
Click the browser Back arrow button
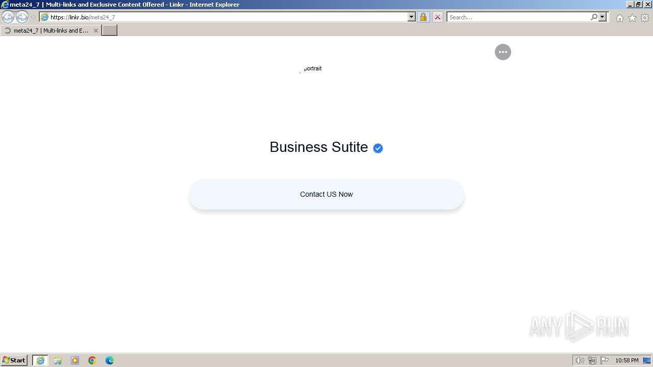tap(8, 17)
